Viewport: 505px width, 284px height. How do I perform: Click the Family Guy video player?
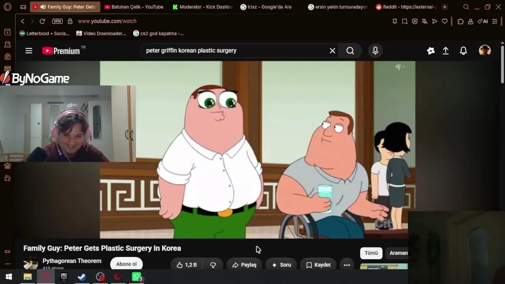pyautogui.click(x=257, y=150)
